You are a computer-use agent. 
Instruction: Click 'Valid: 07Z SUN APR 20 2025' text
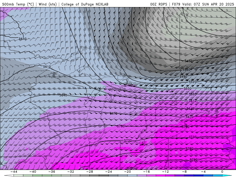pyautogui.click(x=208, y=4)
